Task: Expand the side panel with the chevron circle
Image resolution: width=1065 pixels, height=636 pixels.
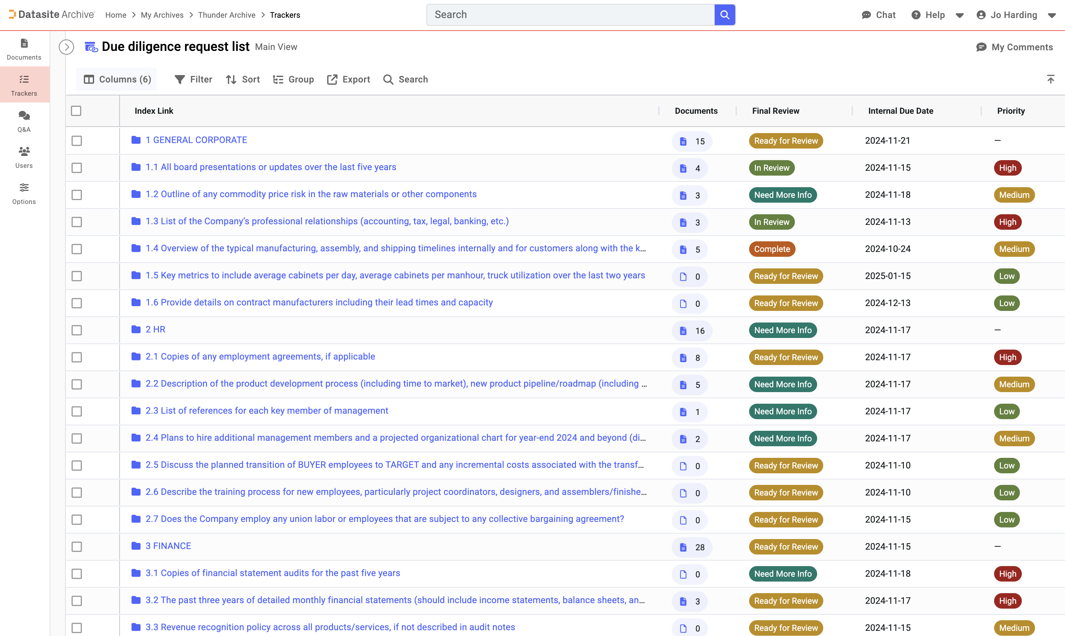Action: pyautogui.click(x=66, y=47)
